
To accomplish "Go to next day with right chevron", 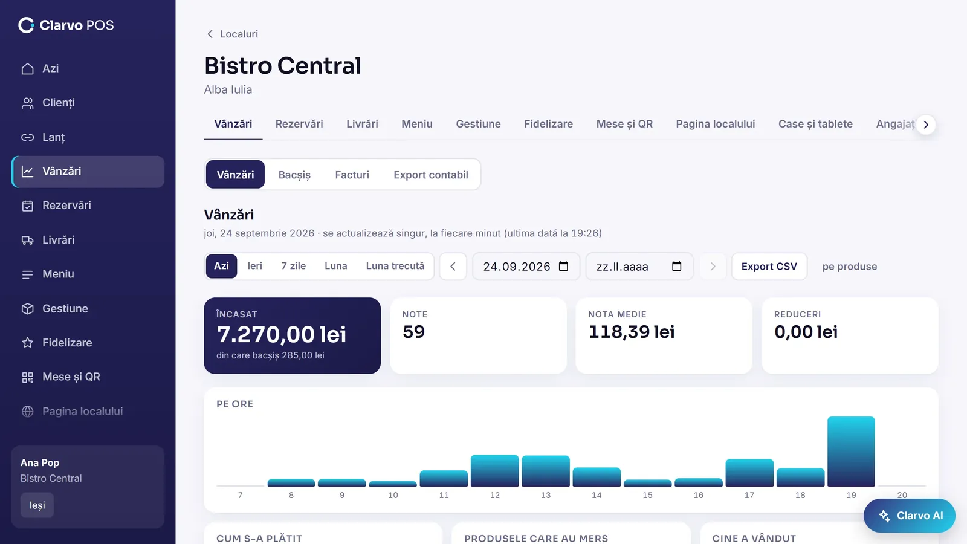I will click(713, 267).
